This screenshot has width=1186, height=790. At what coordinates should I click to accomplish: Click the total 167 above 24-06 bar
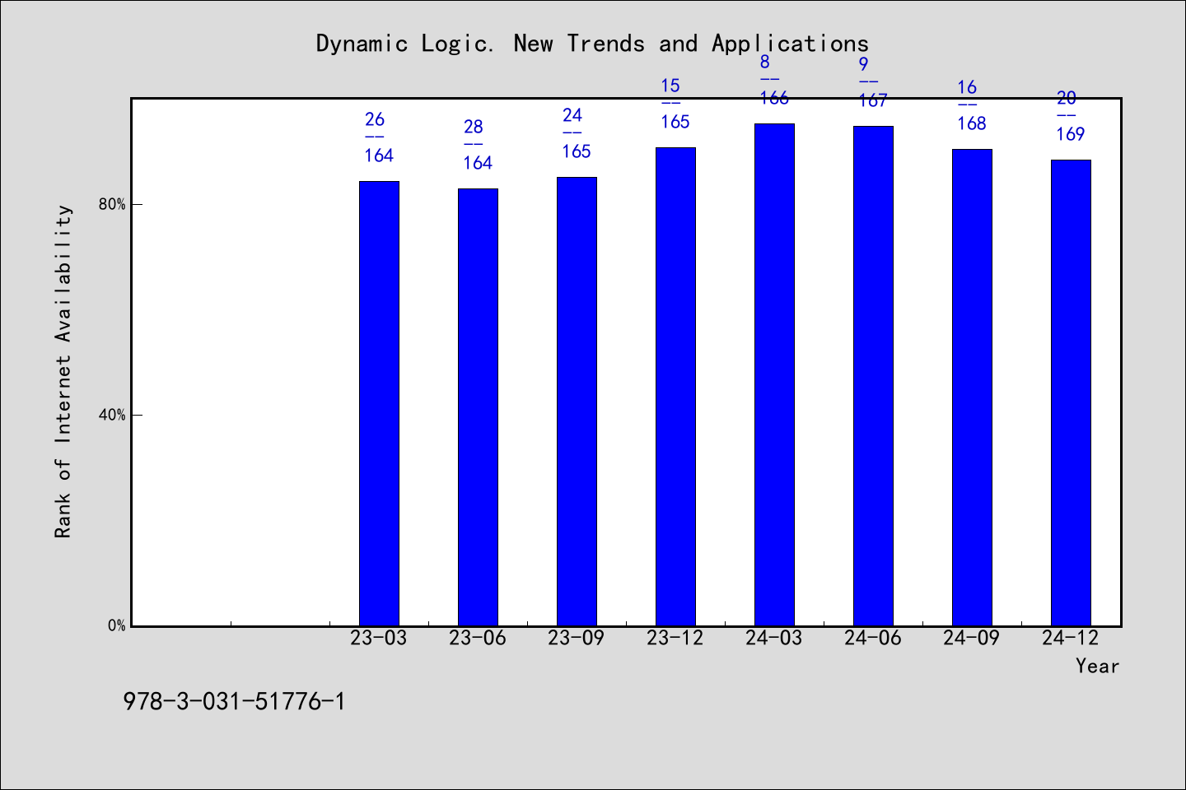coord(873,100)
